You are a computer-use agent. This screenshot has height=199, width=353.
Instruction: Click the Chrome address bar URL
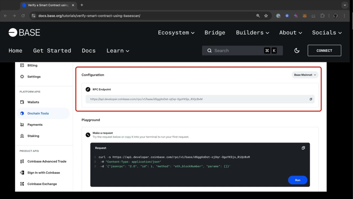(89, 16)
